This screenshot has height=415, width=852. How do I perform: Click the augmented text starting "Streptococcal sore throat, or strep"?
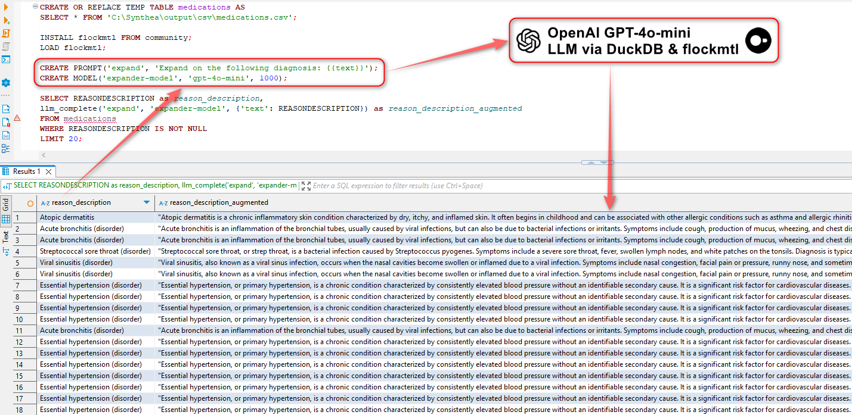(504, 252)
